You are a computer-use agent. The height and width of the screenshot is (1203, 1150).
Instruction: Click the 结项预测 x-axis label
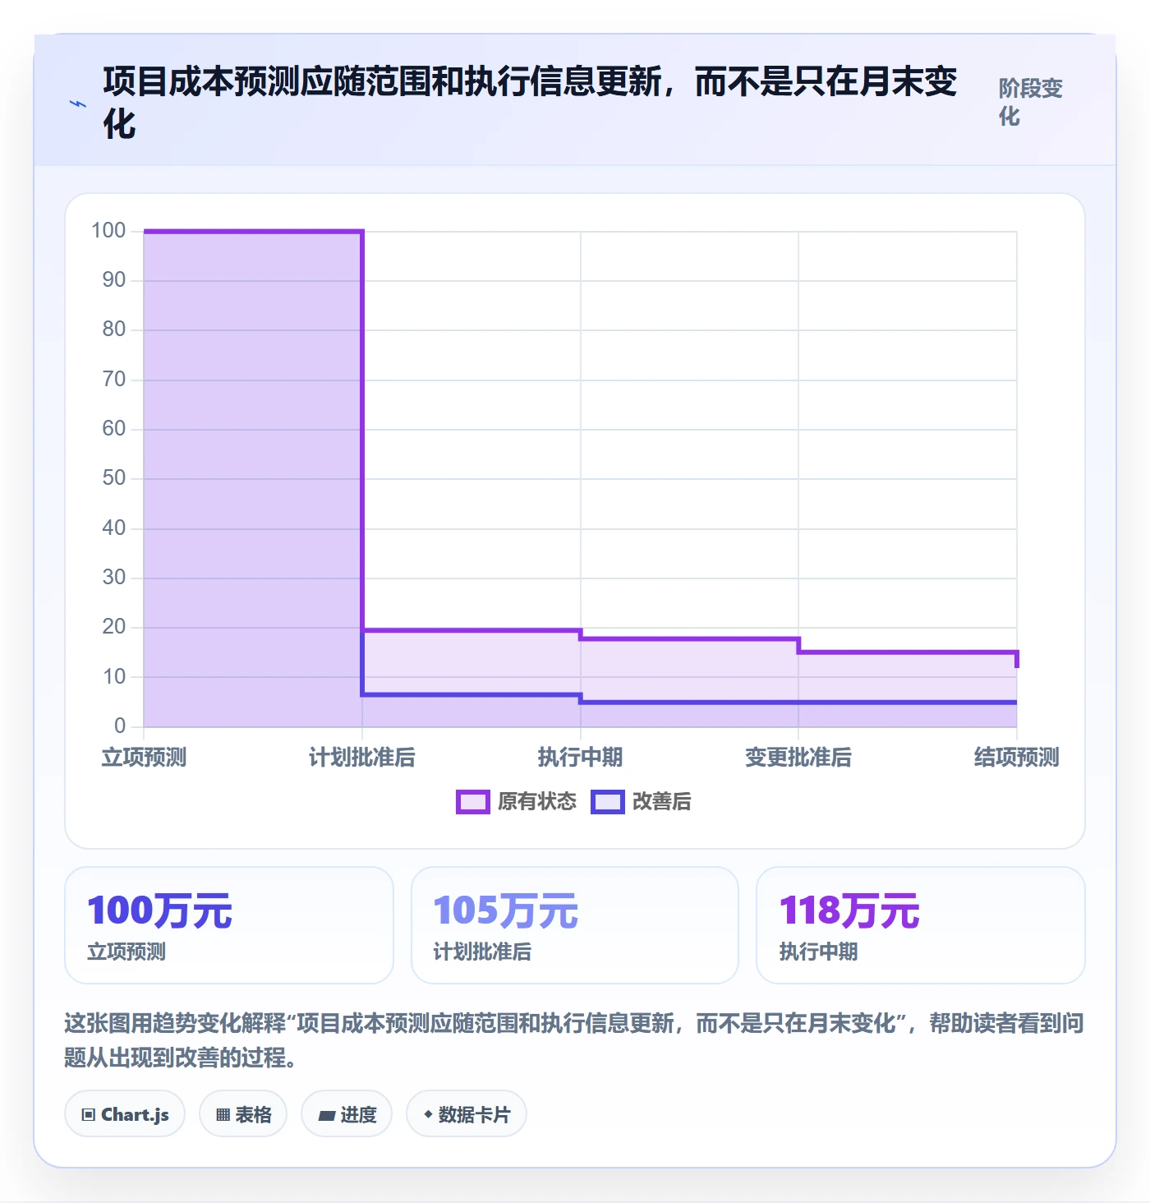[x=1017, y=758]
